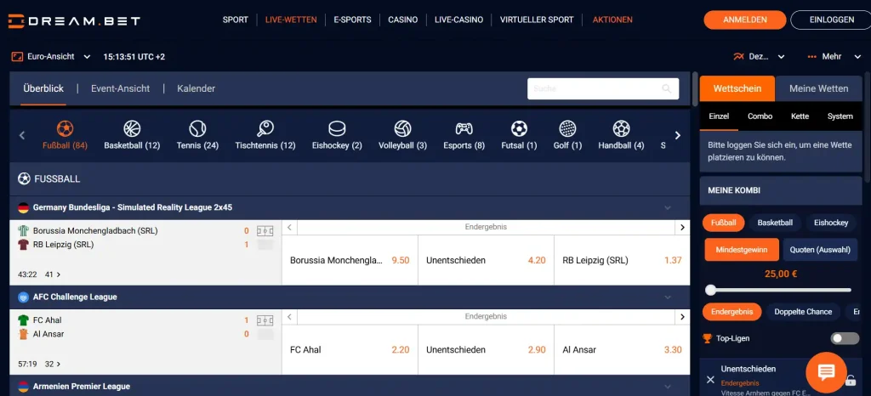Viewport: 871px width, 396px height.
Task: Open AKTIONEN in the navigation
Action: point(612,20)
